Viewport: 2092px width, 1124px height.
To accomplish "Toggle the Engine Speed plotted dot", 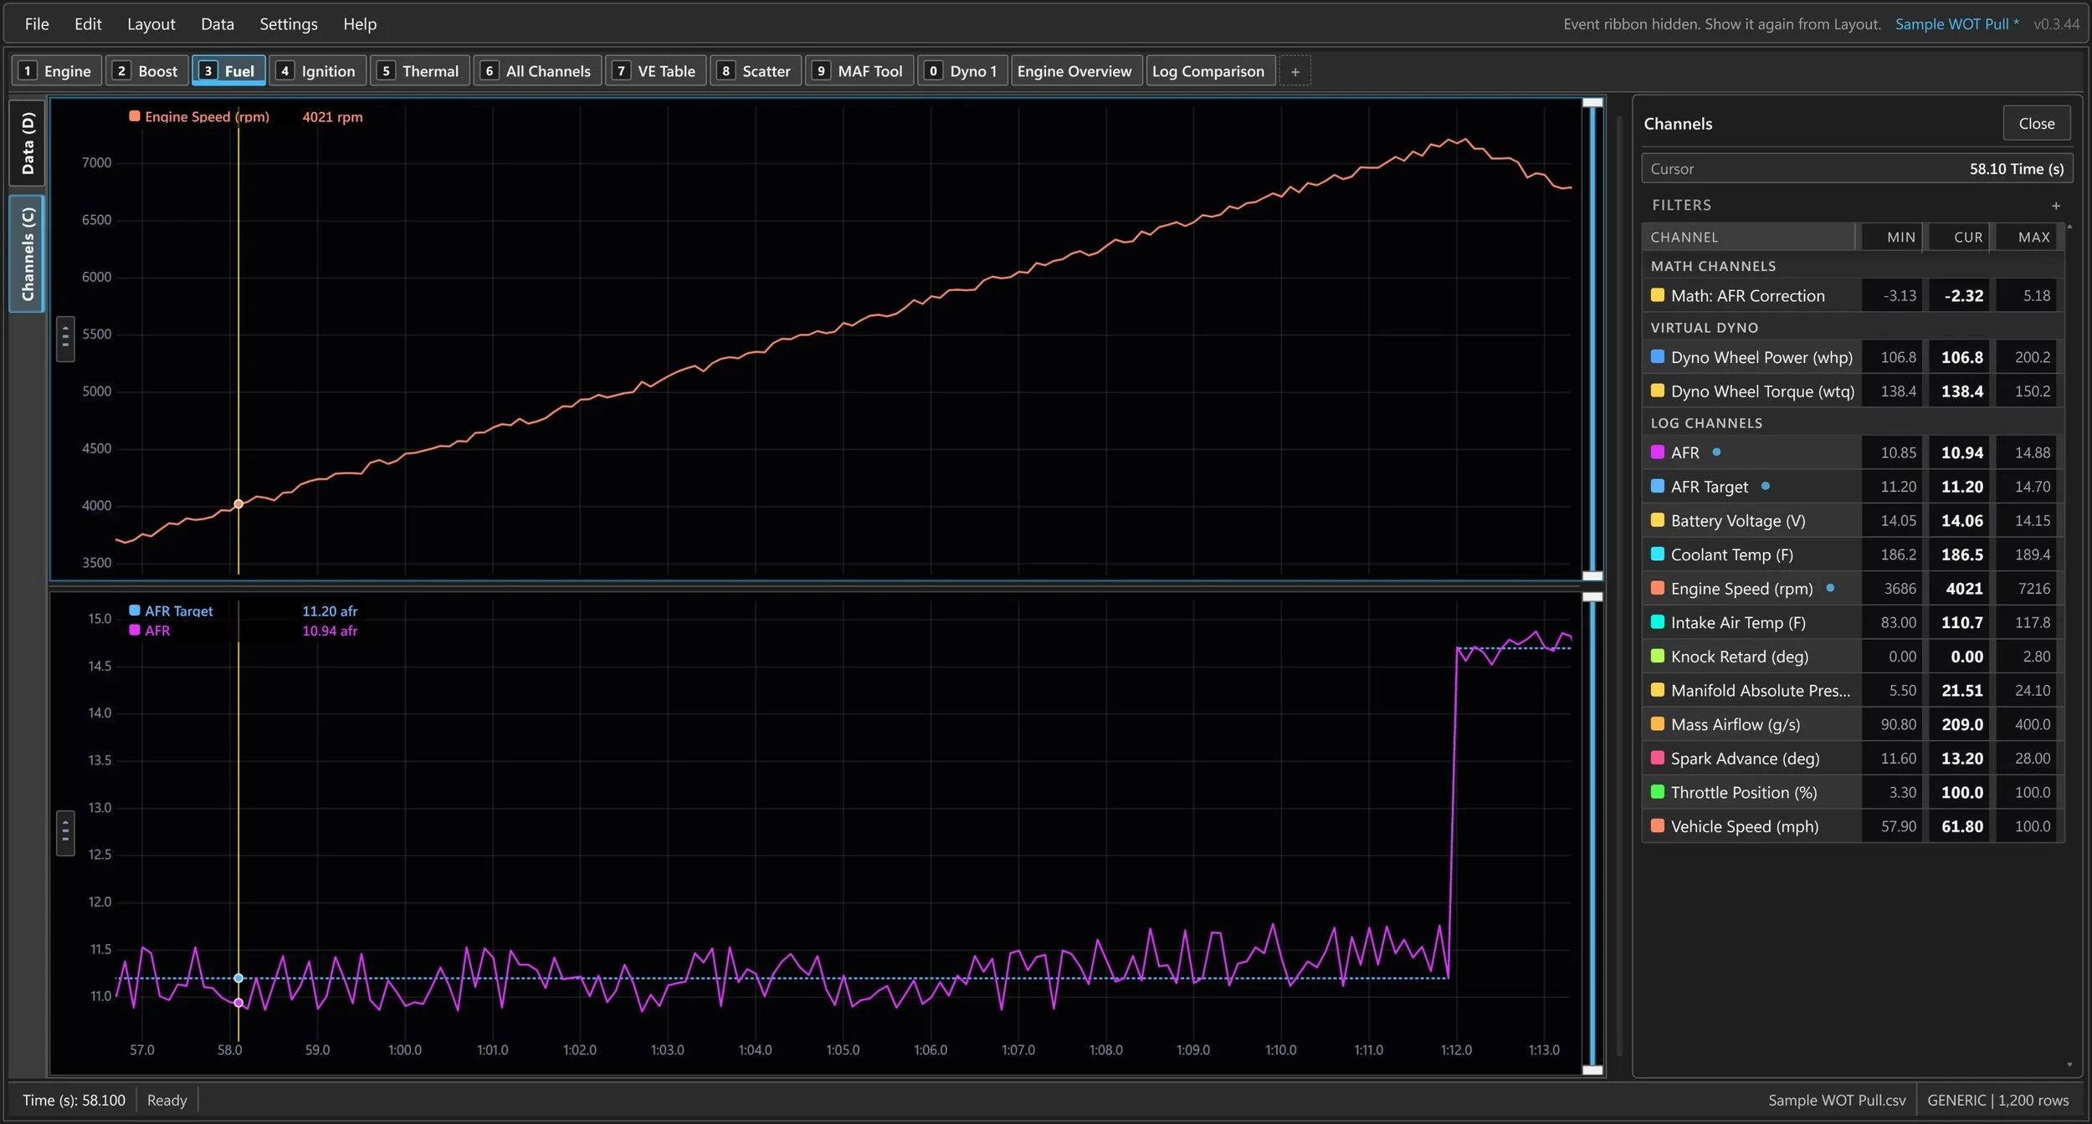I will pos(1830,588).
